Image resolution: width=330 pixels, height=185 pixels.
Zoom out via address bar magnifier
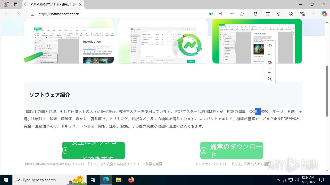(221, 14)
